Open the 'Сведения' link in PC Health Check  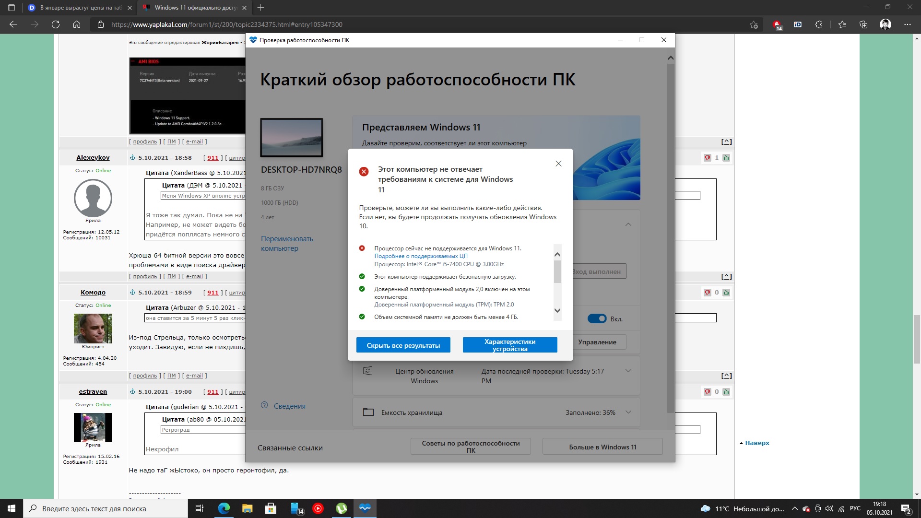pos(289,406)
